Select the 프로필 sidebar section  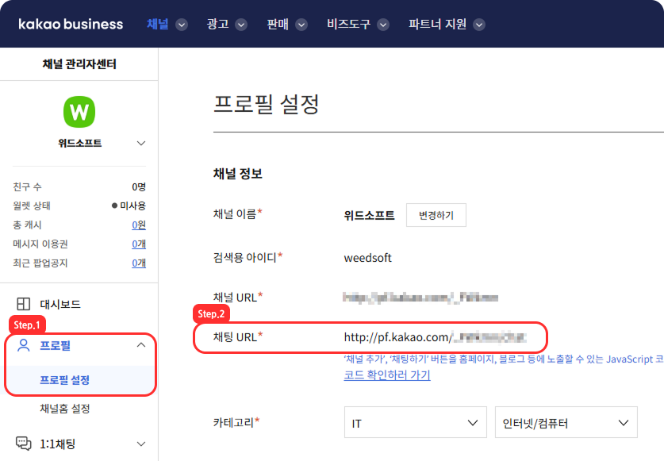55,345
